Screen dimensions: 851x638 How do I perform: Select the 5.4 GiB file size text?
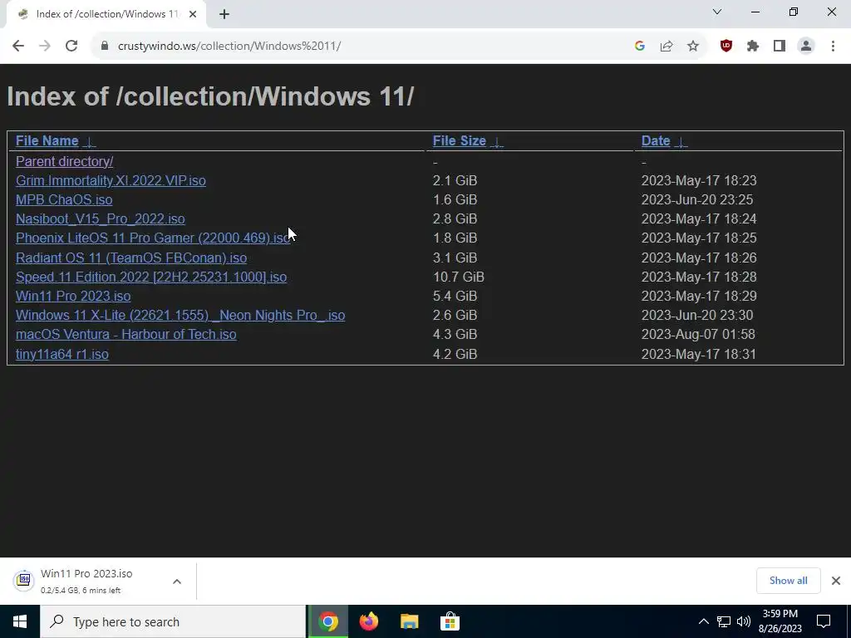coord(455,297)
